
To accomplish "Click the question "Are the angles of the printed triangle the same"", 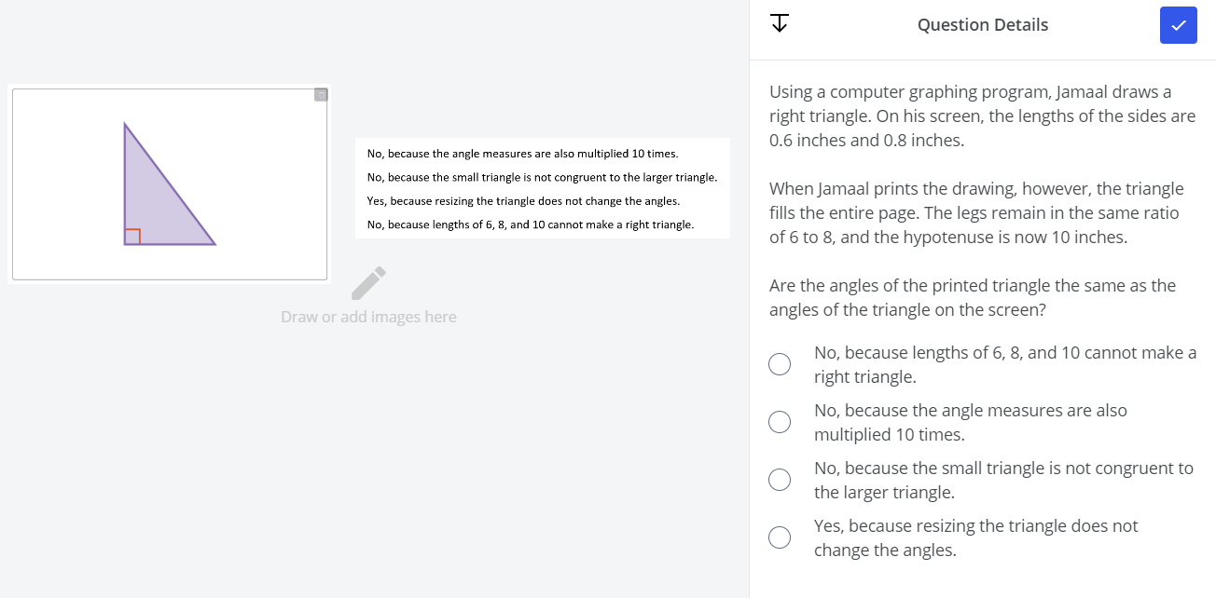I will pos(971,297).
